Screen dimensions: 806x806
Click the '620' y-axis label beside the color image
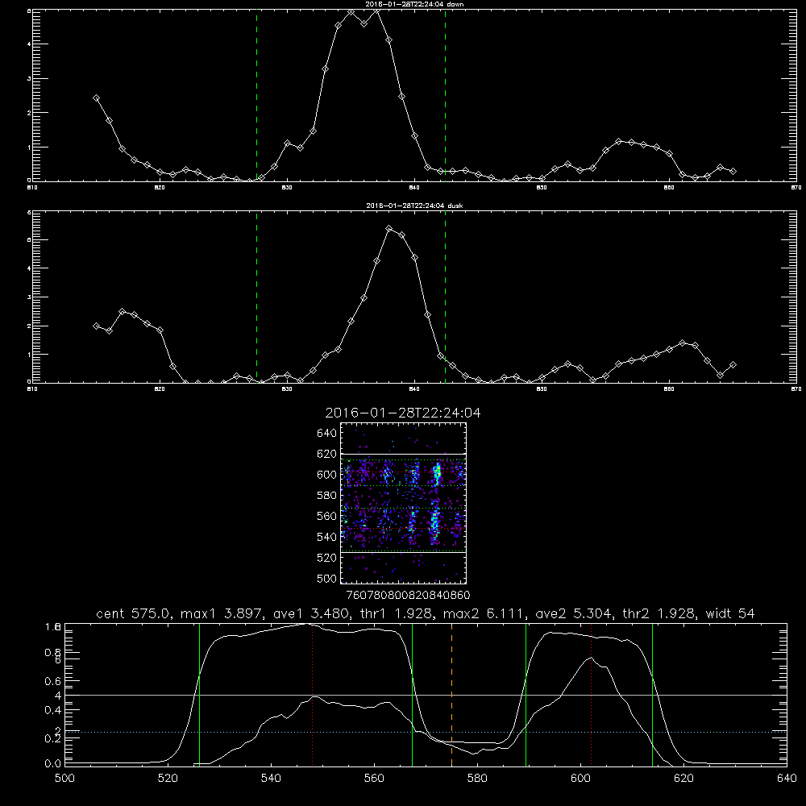pos(327,454)
